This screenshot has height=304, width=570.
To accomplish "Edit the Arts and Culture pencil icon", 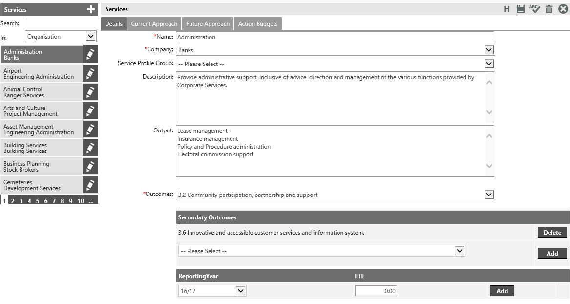I will [90, 110].
